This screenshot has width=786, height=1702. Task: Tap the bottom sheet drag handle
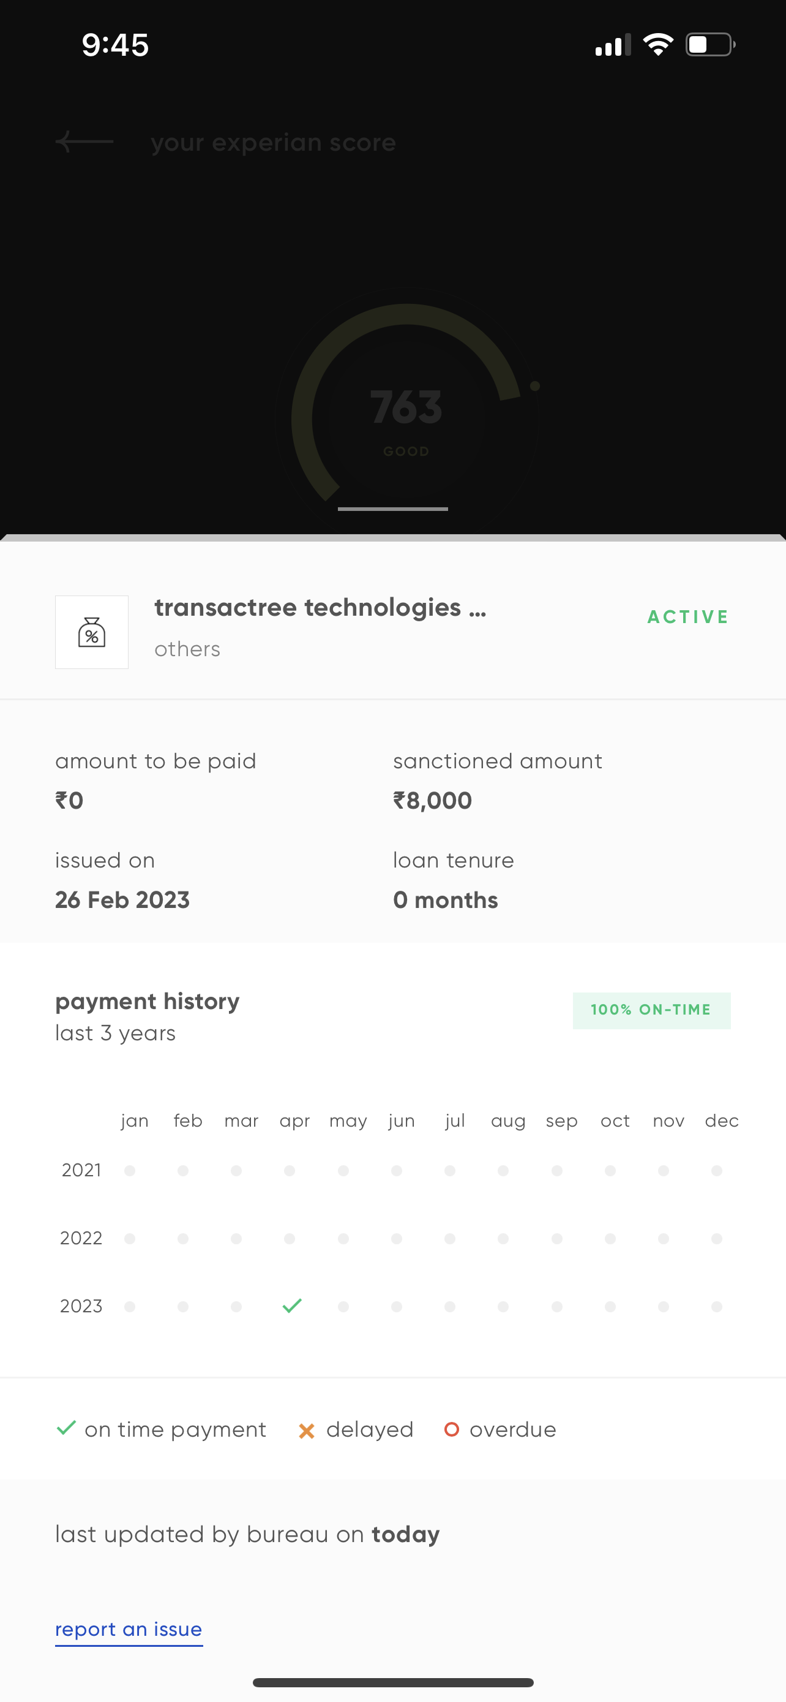[x=392, y=509]
